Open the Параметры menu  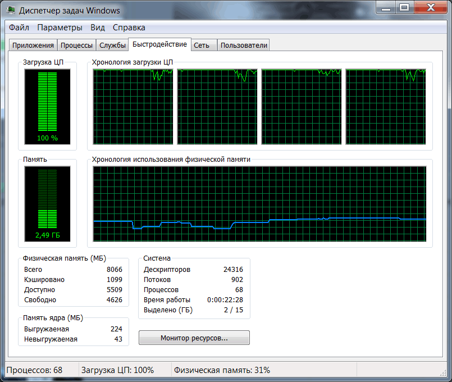coord(60,28)
